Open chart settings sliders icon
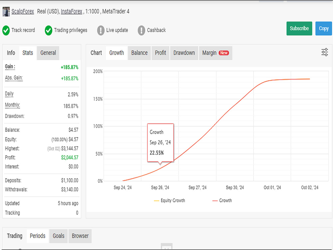The width and height of the screenshot is (333, 250). [324, 52]
